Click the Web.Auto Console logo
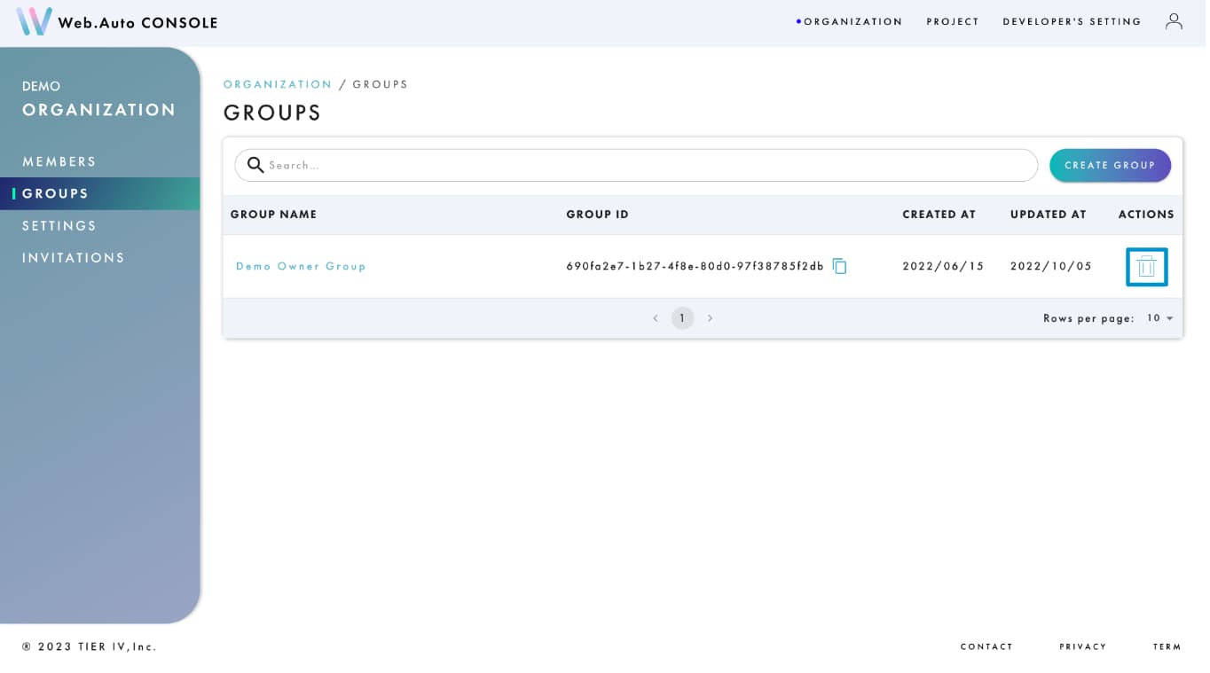1210x673 pixels. point(117,22)
